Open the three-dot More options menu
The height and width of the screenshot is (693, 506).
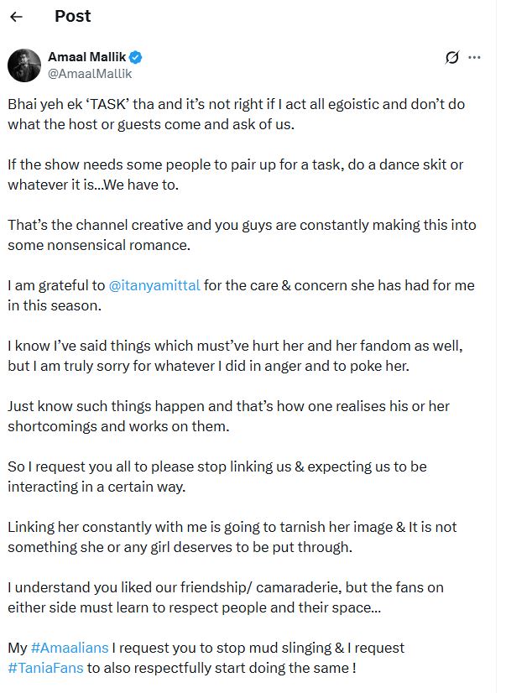475,57
